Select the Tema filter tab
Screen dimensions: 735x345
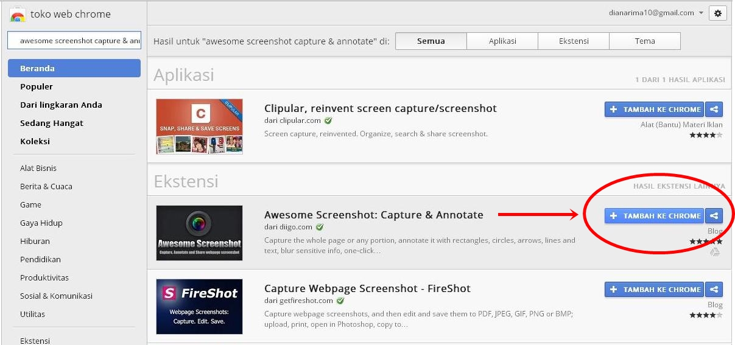click(645, 41)
